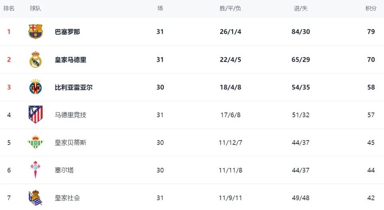Open the 塞尔塔 team link
The width and height of the screenshot is (384, 210).
point(64,170)
